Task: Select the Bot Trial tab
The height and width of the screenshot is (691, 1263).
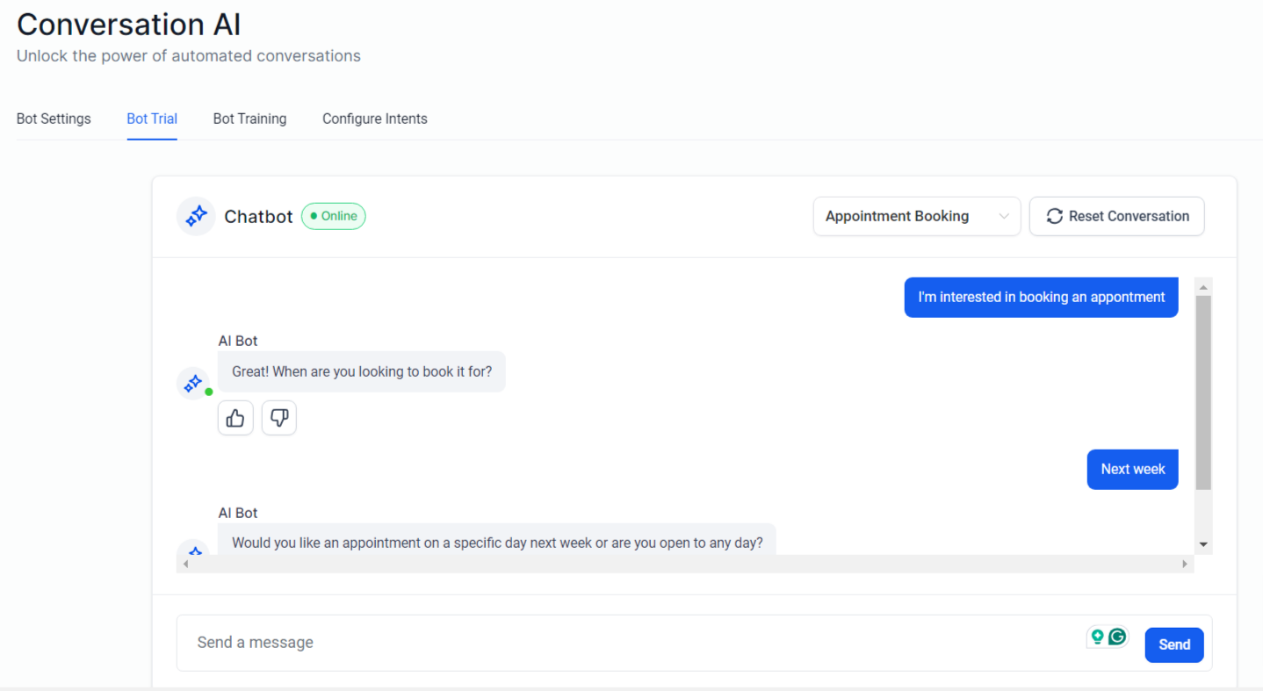Action: (152, 119)
